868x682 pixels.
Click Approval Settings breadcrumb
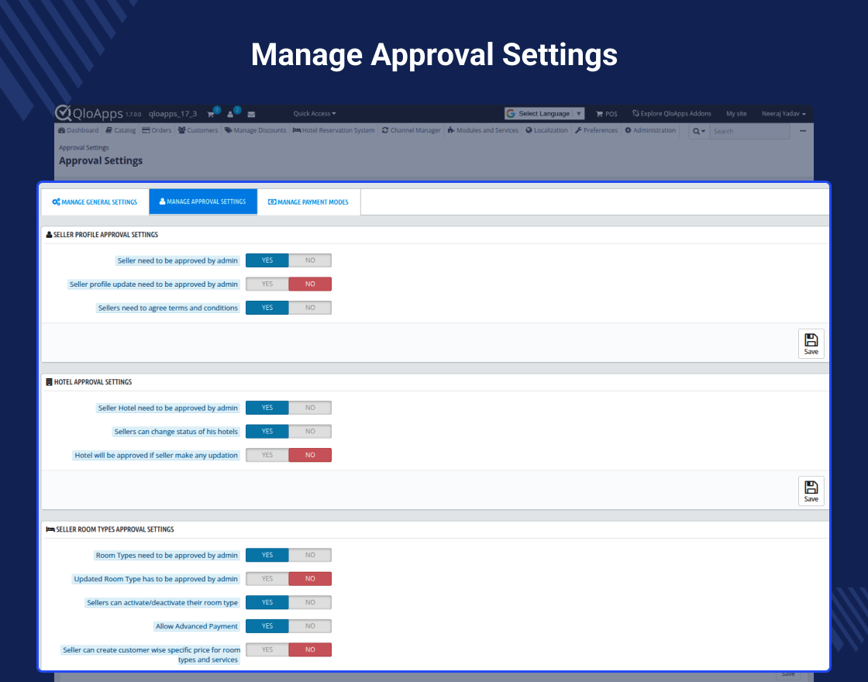tap(84, 148)
